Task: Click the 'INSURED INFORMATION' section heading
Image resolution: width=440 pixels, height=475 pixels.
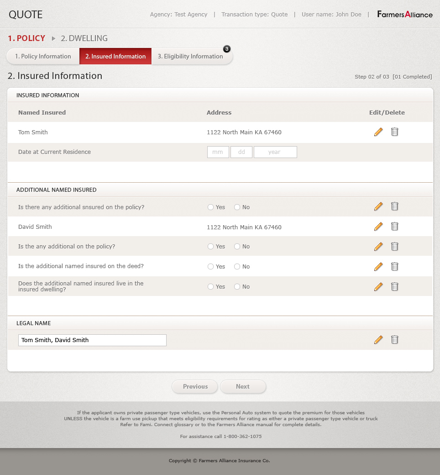Action: [x=47, y=95]
